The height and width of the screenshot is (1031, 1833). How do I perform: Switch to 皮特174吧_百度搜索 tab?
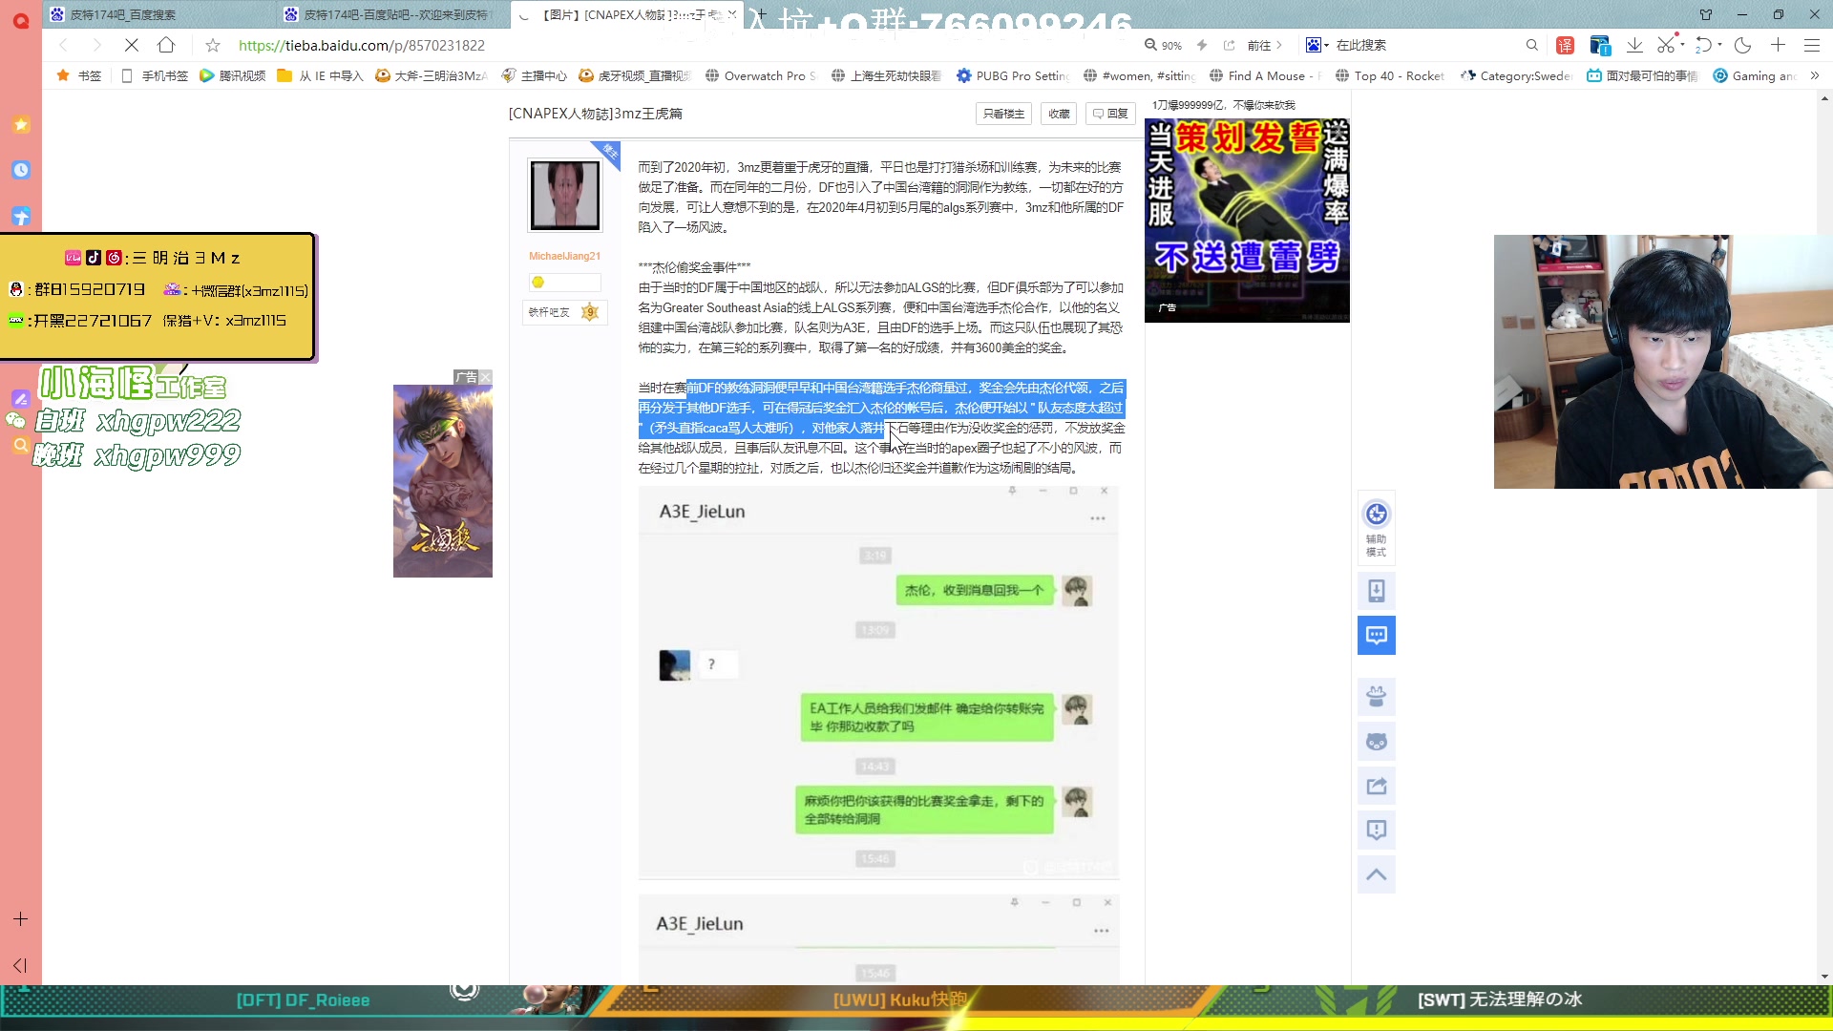[160, 14]
